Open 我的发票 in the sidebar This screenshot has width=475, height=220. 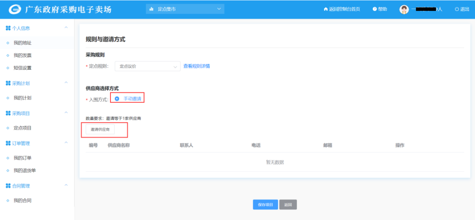tap(22, 55)
